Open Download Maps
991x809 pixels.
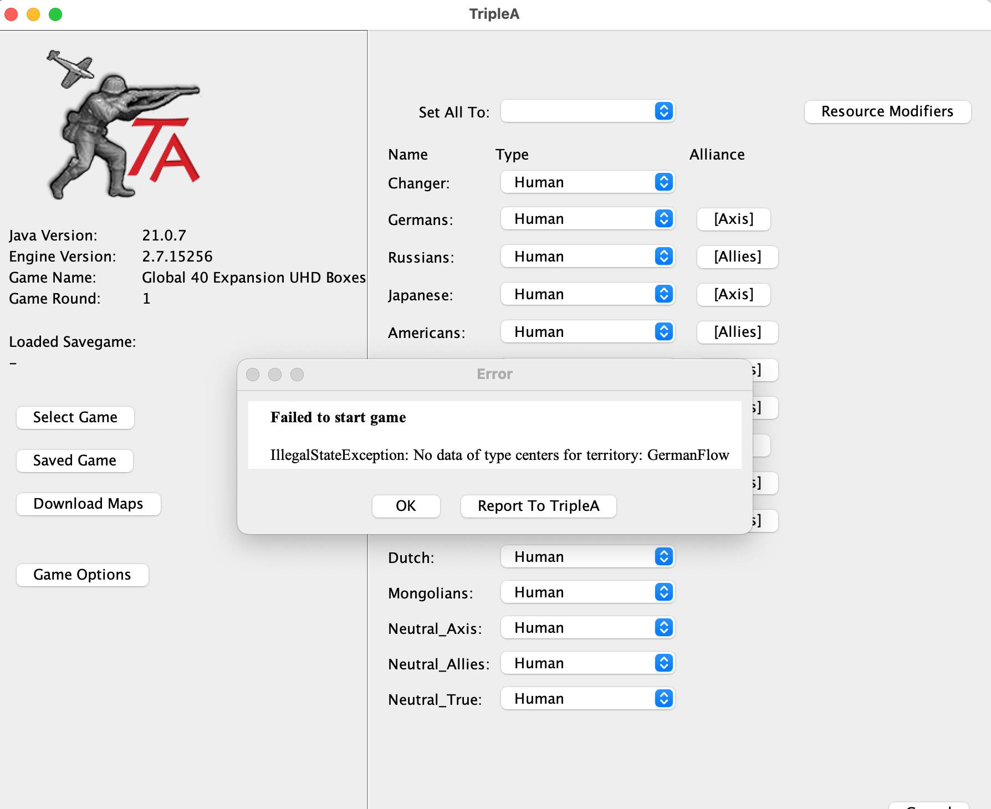click(x=88, y=504)
